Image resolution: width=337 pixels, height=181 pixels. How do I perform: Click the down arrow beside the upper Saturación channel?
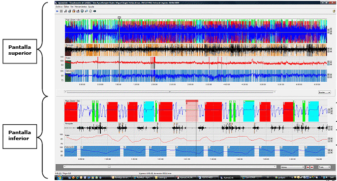tap(331, 77)
